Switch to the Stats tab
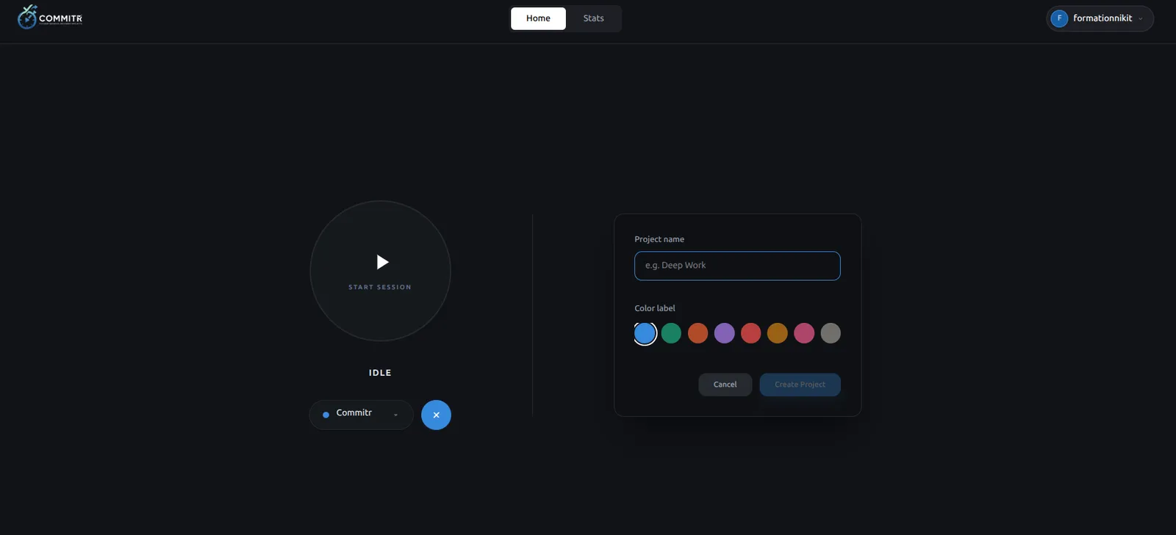This screenshot has height=535, width=1176. [x=593, y=18]
